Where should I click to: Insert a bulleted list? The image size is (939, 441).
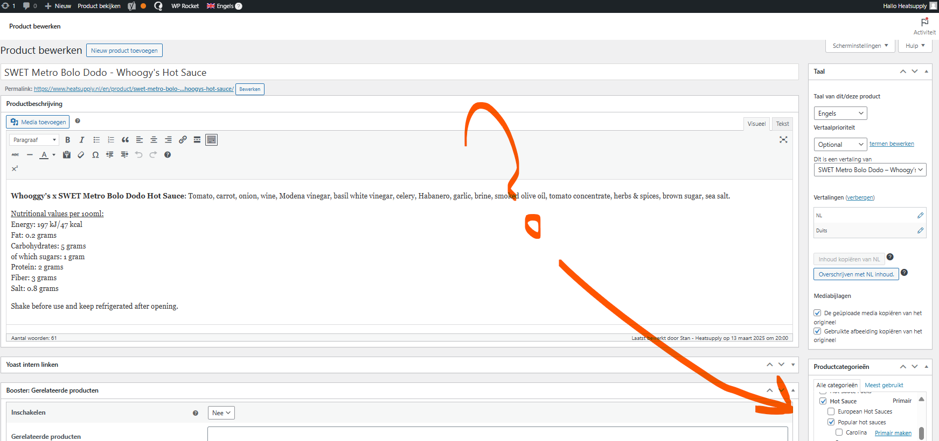click(x=96, y=140)
